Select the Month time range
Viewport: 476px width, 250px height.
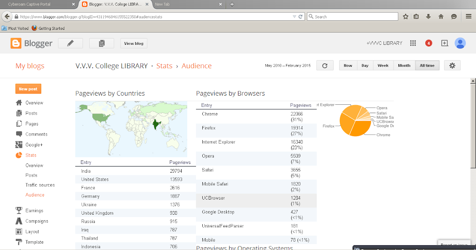404,65
